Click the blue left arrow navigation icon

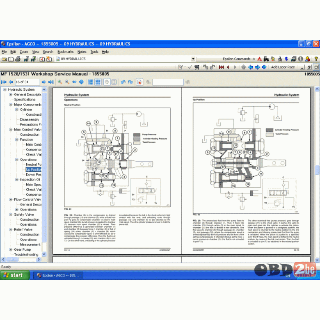click(x=251, y=67)
